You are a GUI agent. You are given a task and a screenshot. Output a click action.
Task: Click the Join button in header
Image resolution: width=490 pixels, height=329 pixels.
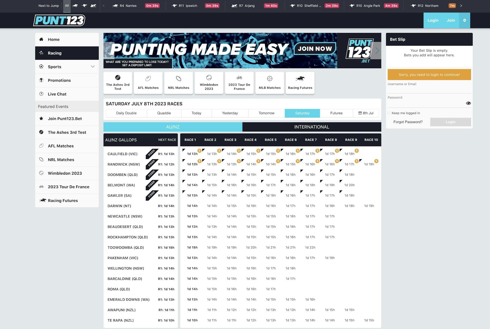click(450, 20)
